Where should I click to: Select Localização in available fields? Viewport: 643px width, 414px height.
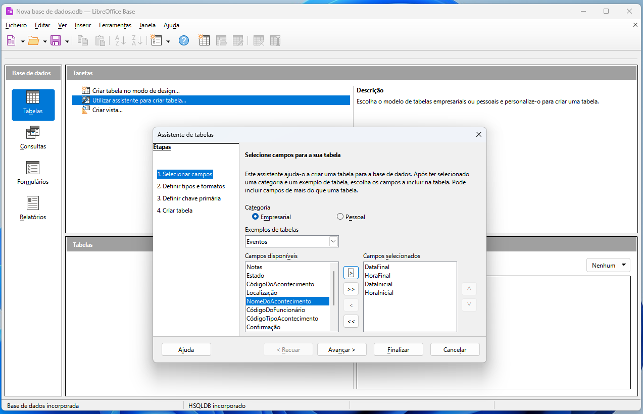(262, 293)
